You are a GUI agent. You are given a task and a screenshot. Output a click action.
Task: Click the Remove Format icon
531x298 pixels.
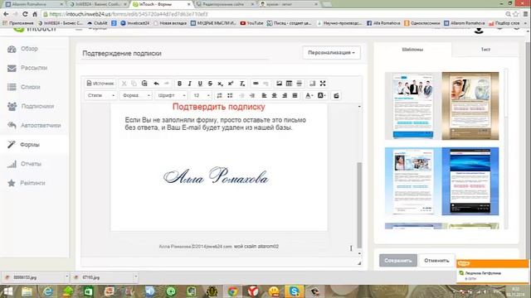click(x=242, y=84)
